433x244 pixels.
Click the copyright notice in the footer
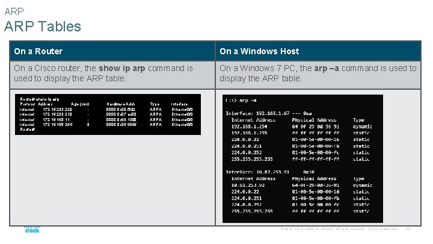coord(339,229)
